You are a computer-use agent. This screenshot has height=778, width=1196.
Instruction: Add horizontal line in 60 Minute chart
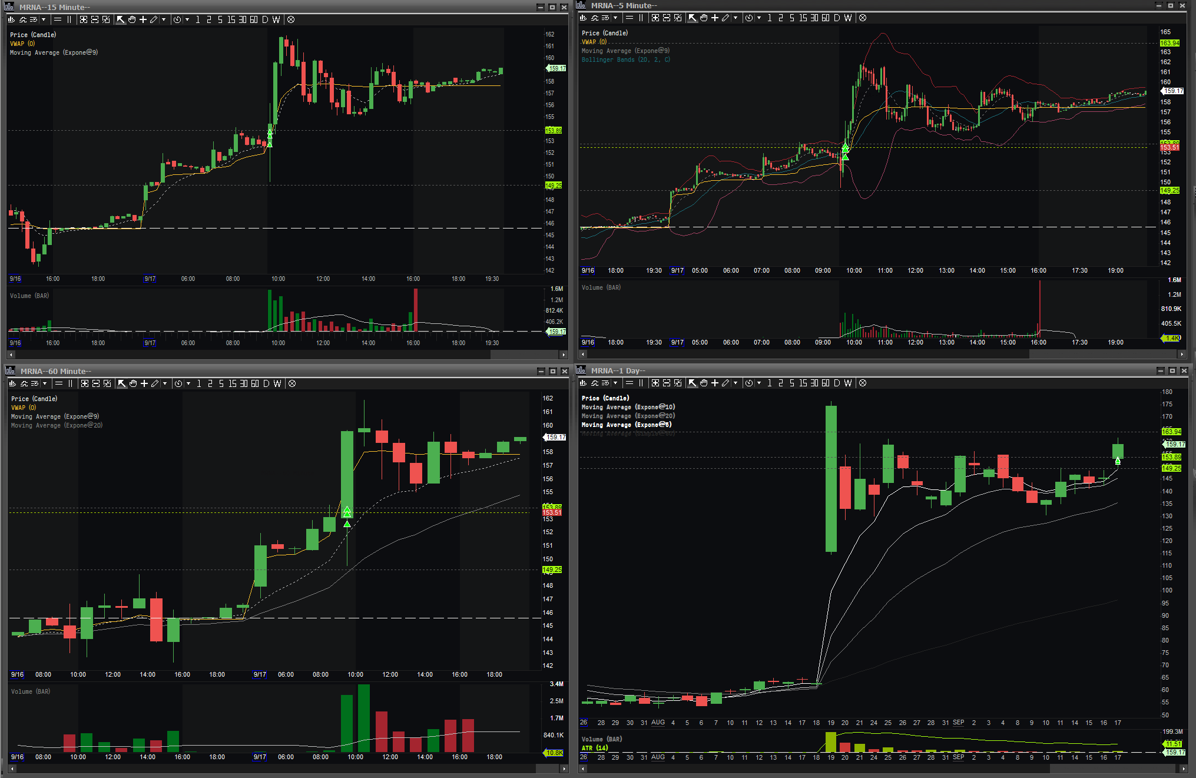[x=59, y=383]
